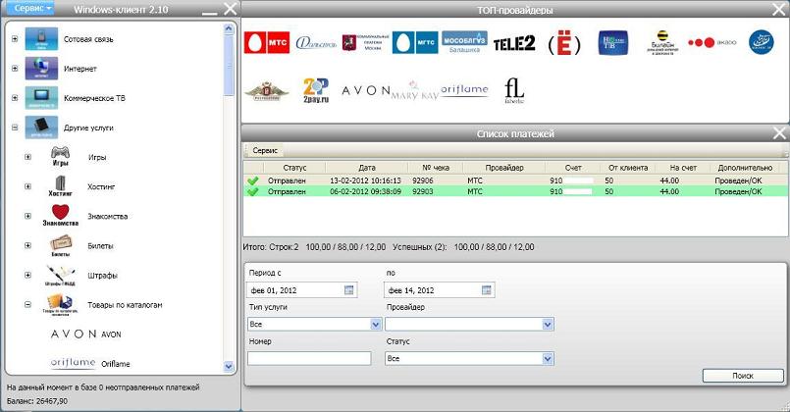Select the red МТС provider logo

(267, 43)
